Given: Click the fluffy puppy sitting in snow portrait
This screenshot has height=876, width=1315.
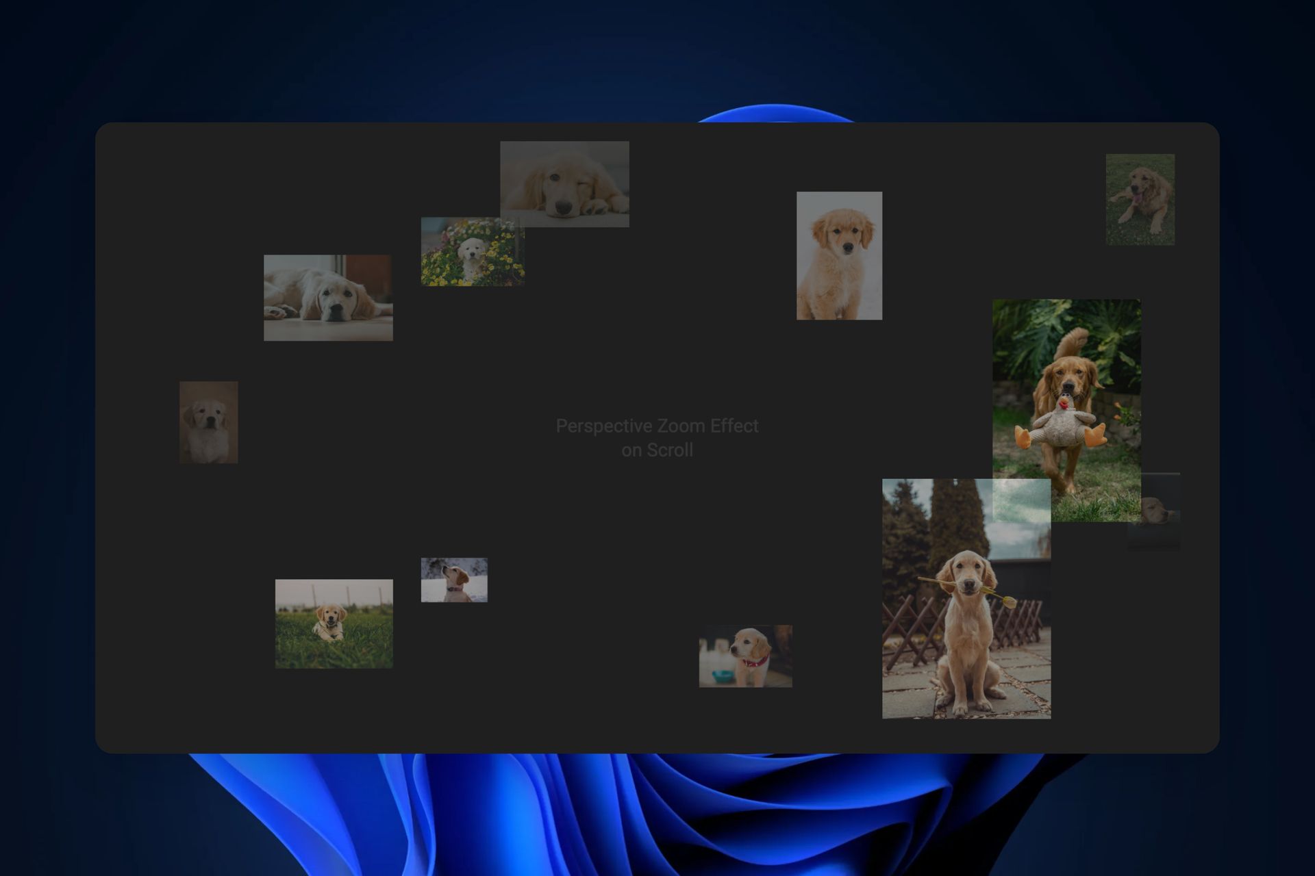Looking at the screenshot, I should 839,255.
